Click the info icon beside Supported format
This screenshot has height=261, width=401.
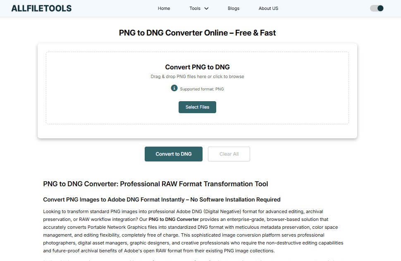174,88
